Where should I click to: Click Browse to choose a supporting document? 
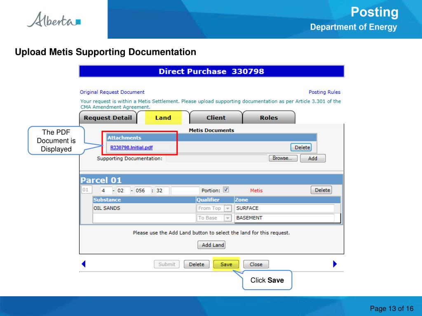[283, 158]
